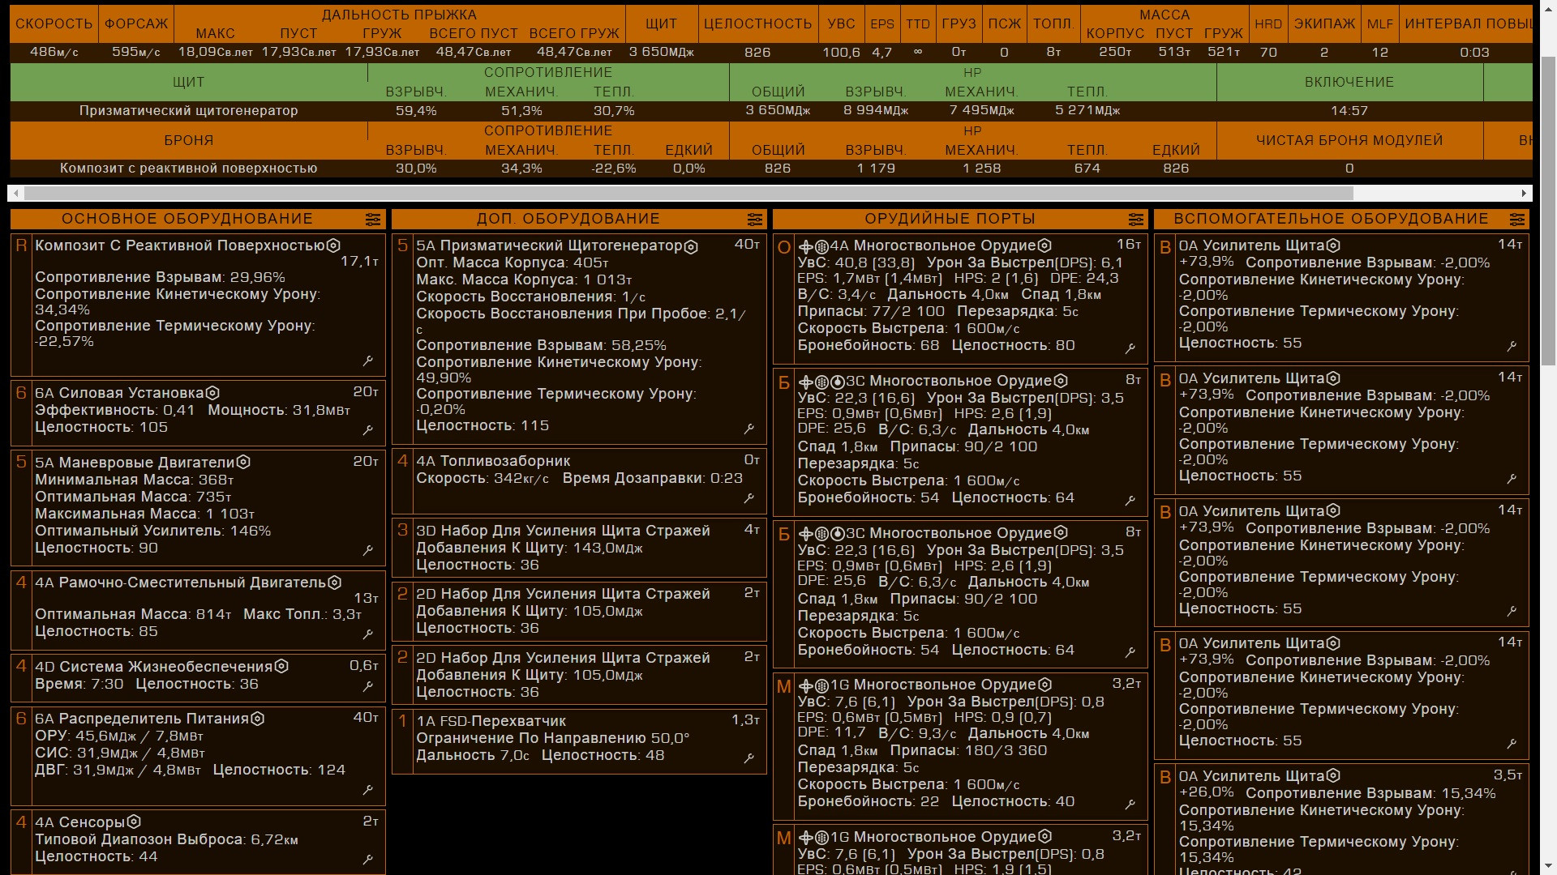Screen dimensions: 1557x875
Task: Click wrench icon on Распределитель Питания module
Action: [x=368, y=788]
